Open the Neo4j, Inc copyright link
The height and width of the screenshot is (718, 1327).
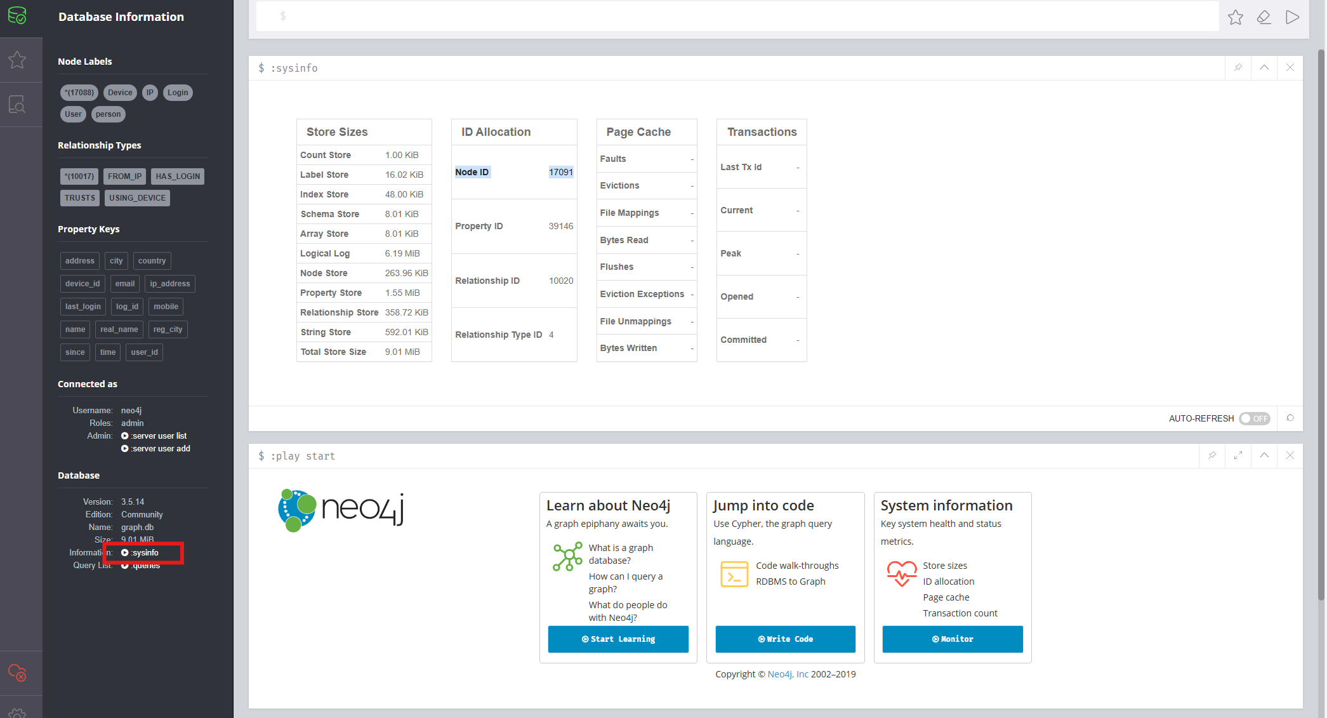(788, 674)
